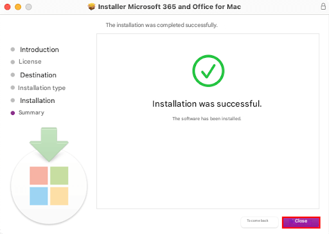Image resolution: width=329 pixels, height=234 pixels.
Task: Select the License step in sidebar
Action: (x=30, y=62)
